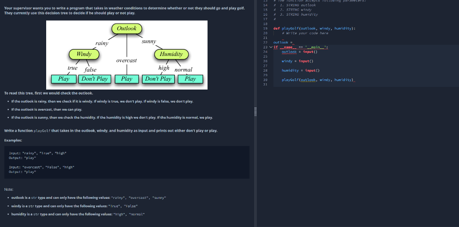Viewport: 459px width, 227px height.
Task: Click the note bullet about humidity values
Action: 78,214
